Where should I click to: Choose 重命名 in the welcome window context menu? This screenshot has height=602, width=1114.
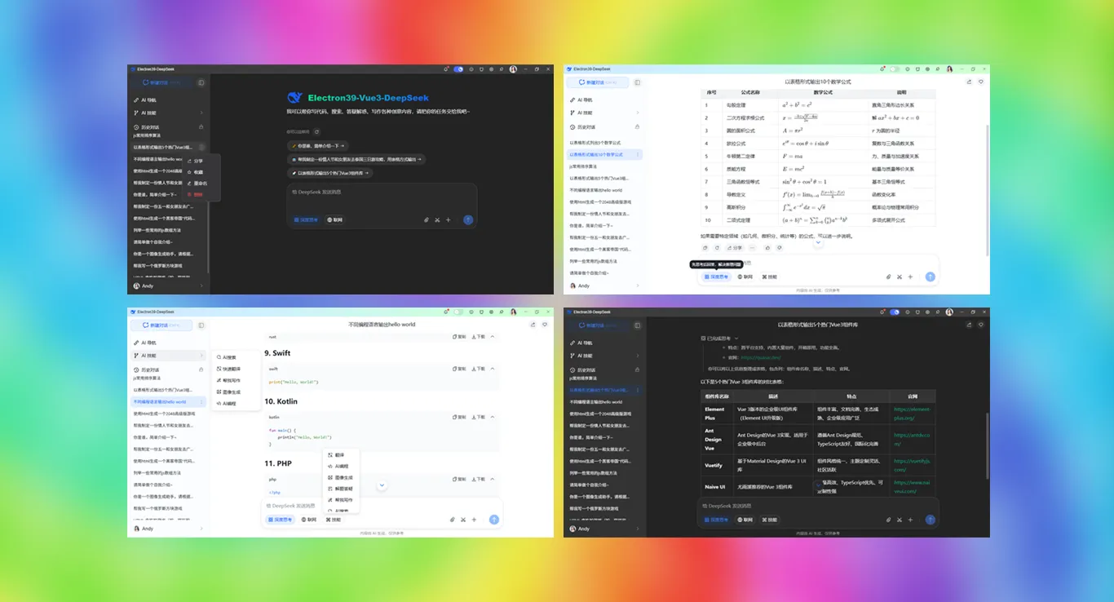203,184
